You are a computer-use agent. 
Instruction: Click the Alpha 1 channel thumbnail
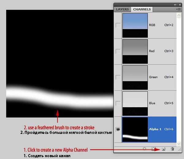point(135,130)
